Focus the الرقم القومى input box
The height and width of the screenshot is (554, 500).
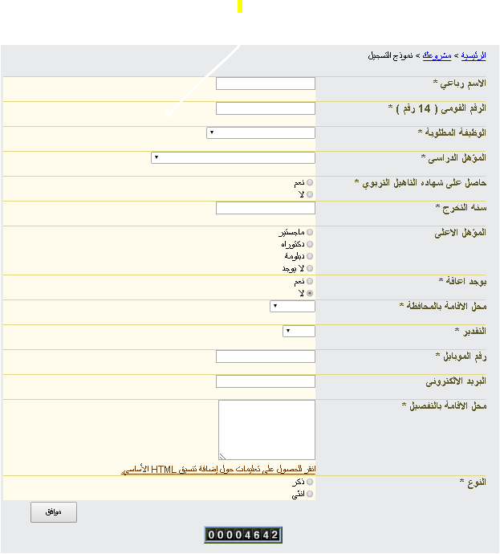(x=266, y=108)
